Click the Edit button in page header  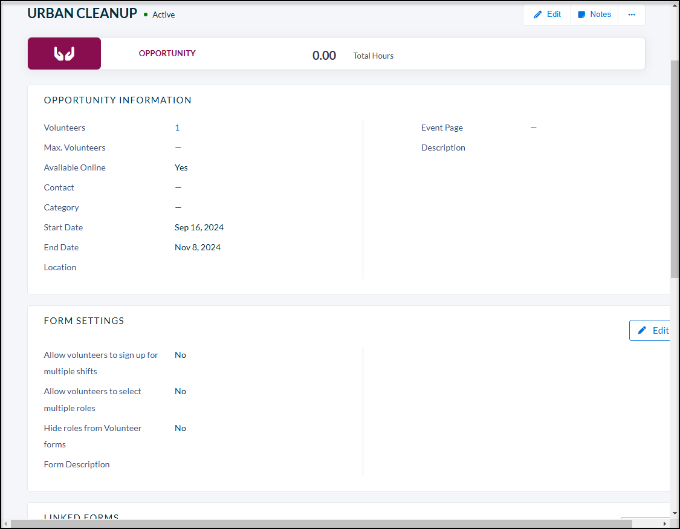click(547, 15)
